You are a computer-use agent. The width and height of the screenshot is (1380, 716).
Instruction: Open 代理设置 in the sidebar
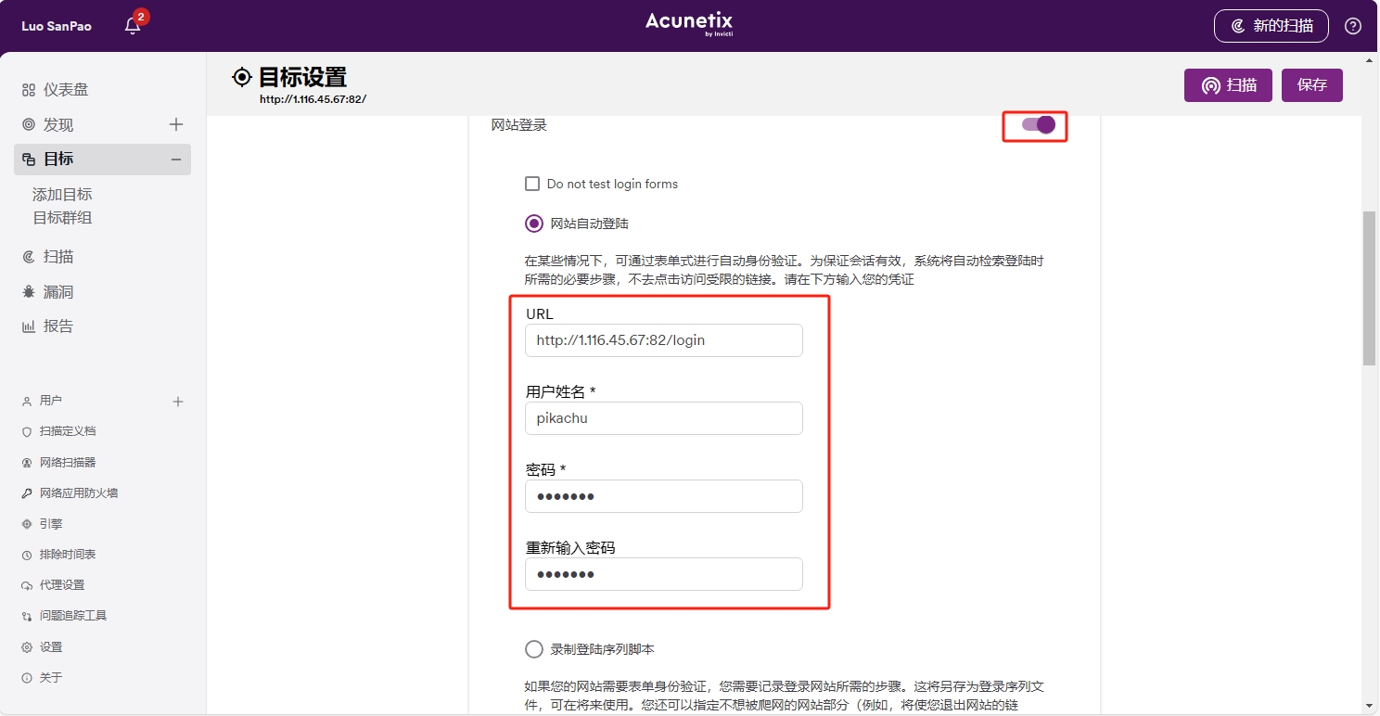coord(62,585)
